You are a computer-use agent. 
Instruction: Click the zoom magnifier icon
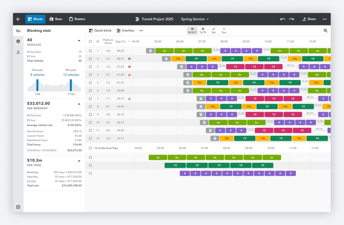325,31
